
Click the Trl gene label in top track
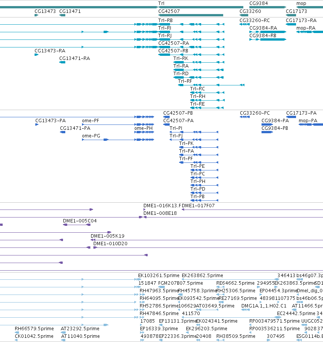[x=161, y=3]
